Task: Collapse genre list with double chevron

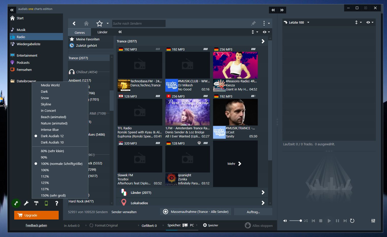Action: (120, 32)
